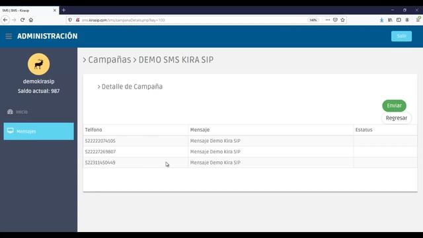
Task: Restore down the browser window
Action: (x=404, y=10)
